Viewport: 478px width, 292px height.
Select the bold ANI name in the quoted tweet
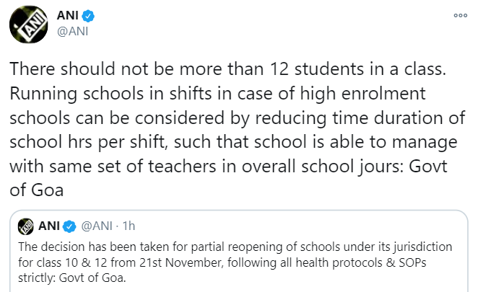pos(49,226)
